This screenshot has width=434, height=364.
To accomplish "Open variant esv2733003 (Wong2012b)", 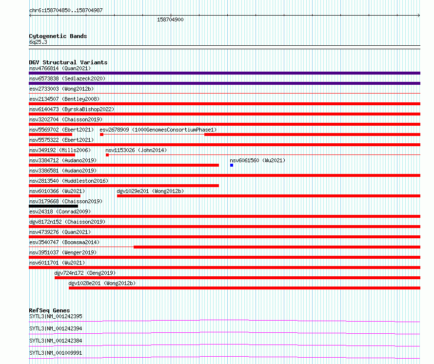I will [61, 89].
